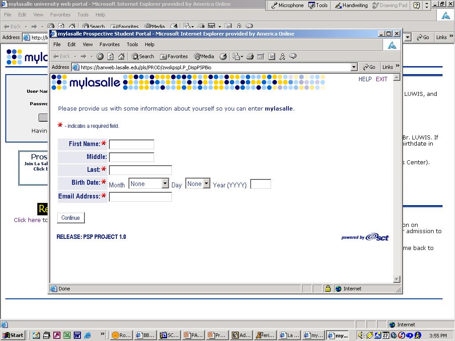Click the Edit page icon in the Prospective Student Portal toolbar

pyautogui.click(x=261, y=56)
